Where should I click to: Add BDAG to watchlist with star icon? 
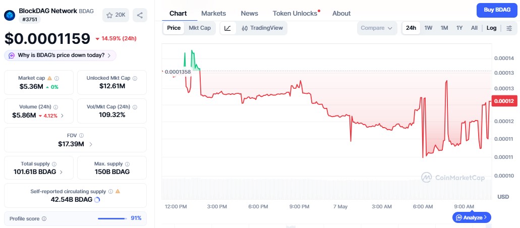pyautogui.click(x=115, y=15)
